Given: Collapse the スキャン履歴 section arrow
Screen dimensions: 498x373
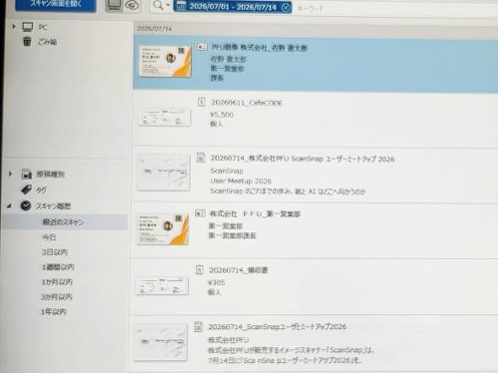Looking at the screenshot, I should (9, 207).
